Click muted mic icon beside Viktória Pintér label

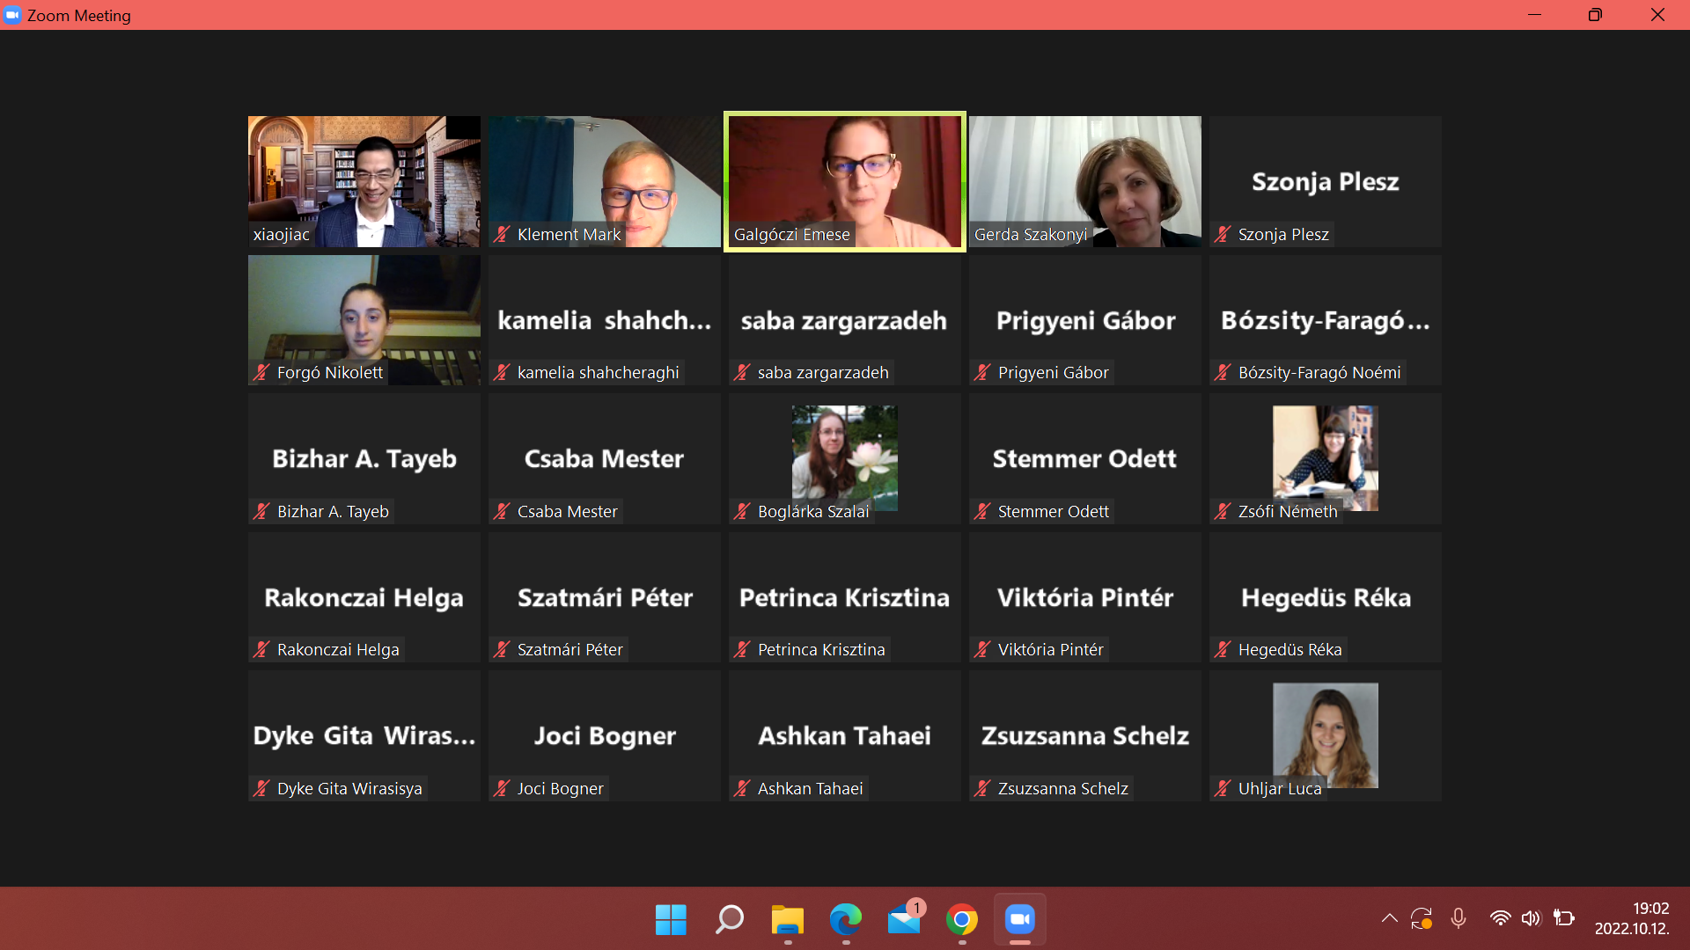982,649
